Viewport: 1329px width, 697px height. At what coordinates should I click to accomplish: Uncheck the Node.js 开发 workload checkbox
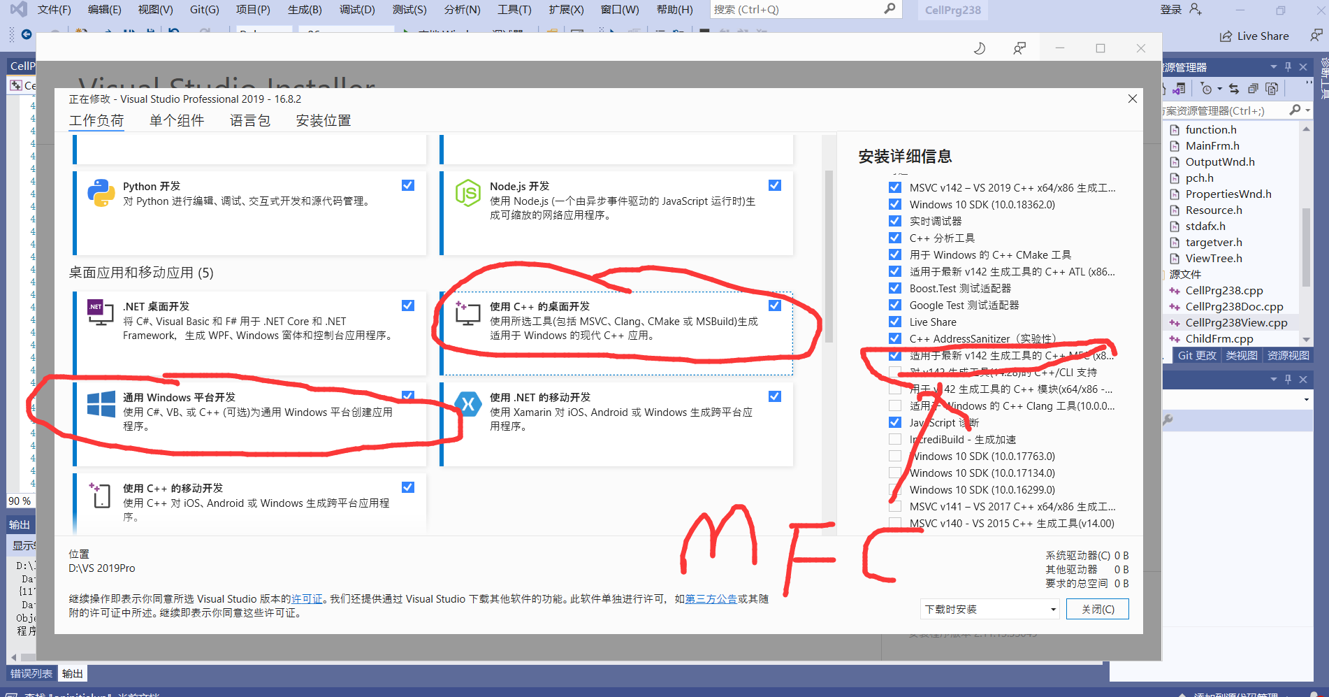pyautogui.click(x=775, y=185)
